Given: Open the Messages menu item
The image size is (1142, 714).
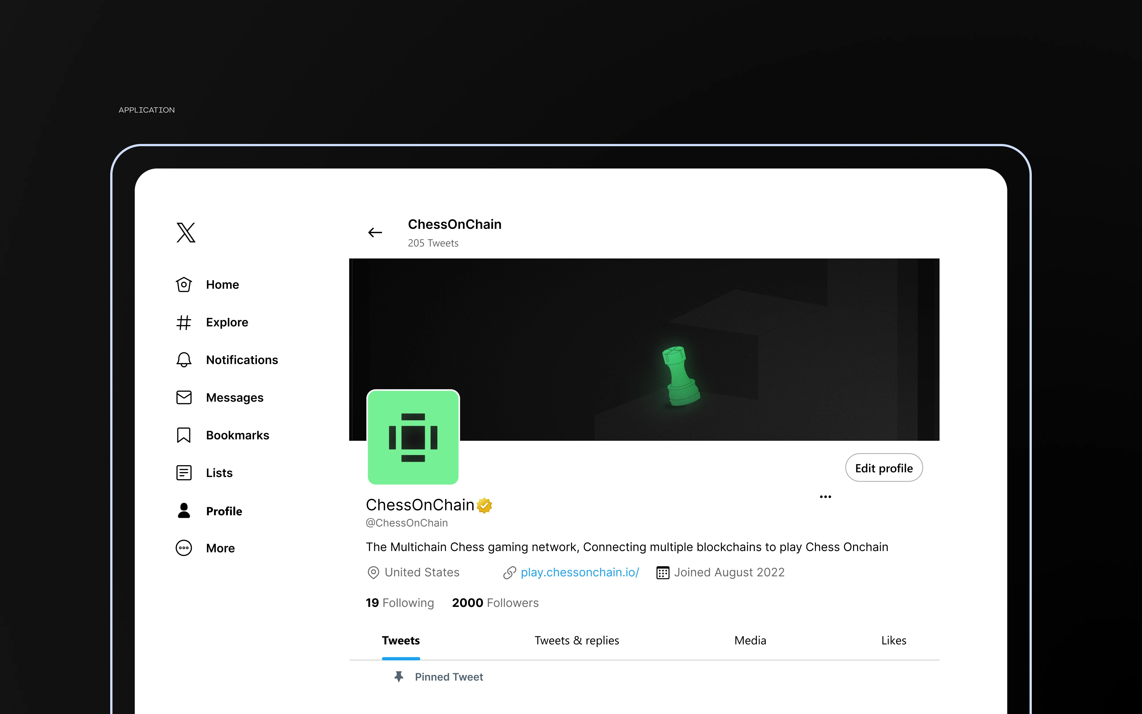Looking at the screenshot, I should [x=220, y=398].
